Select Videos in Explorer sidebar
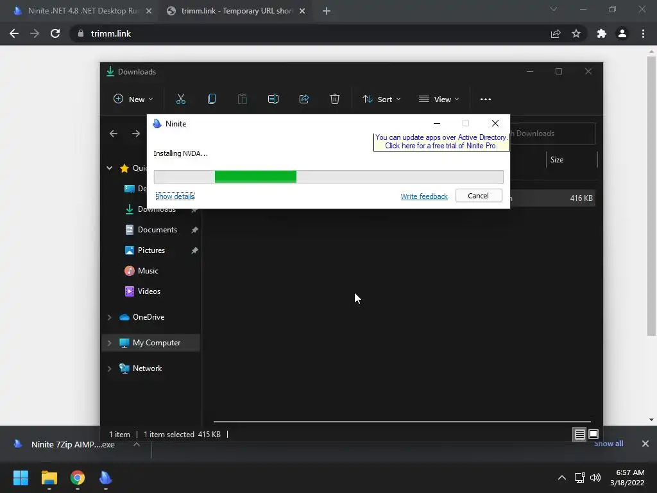 149,291
